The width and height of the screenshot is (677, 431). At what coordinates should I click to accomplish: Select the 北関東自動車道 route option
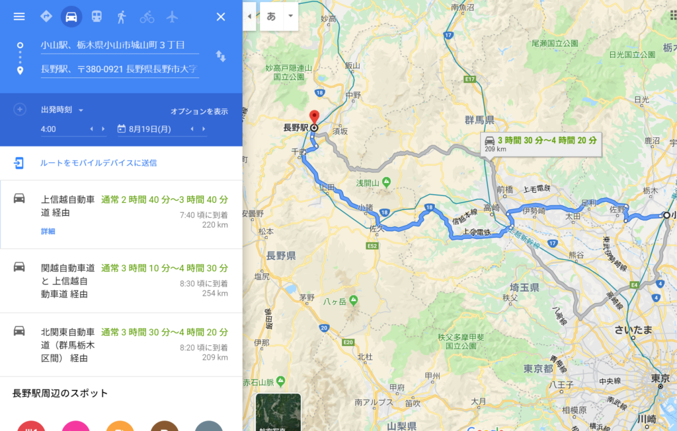(122, 345)
